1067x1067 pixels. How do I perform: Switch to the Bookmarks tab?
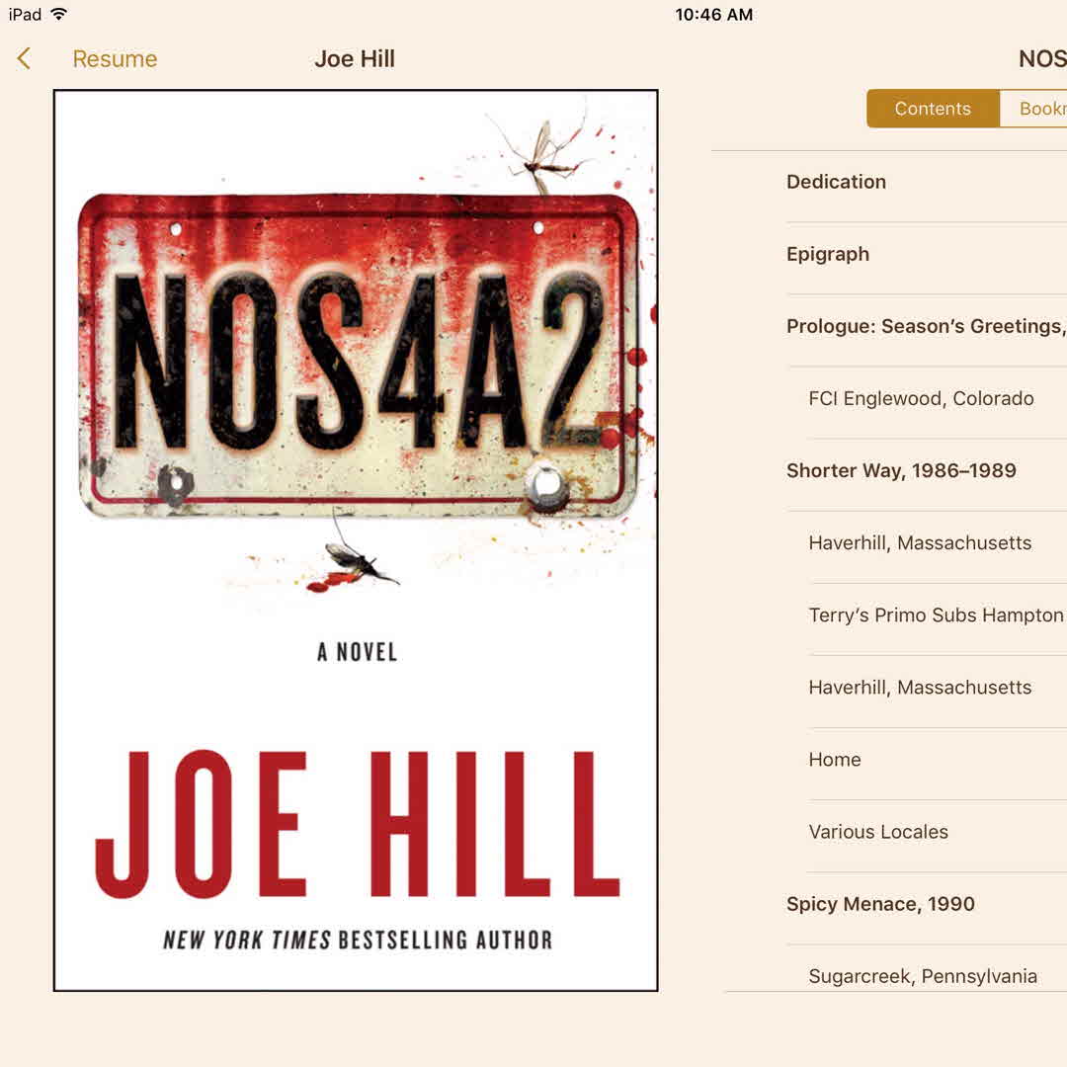click(1033, 109)
